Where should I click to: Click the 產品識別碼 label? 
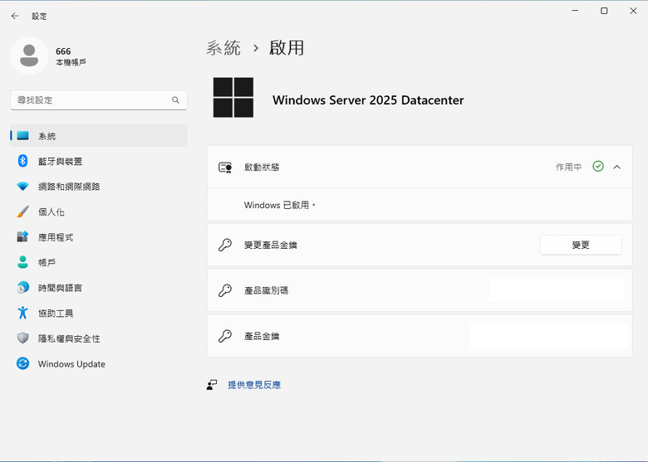click(x=266, y=290)
